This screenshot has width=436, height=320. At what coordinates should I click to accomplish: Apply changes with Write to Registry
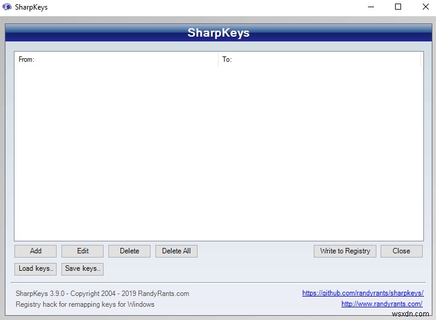tap(345, 251)
